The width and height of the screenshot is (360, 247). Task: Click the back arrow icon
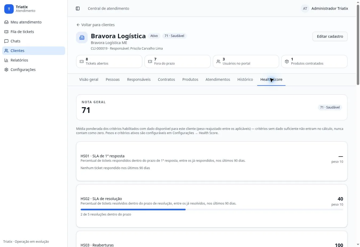[78, 25]
